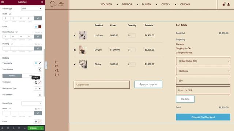Viewport: 234px width, 131px height.
Task: Open global colors for Buttons border Color
Action: 36,122
